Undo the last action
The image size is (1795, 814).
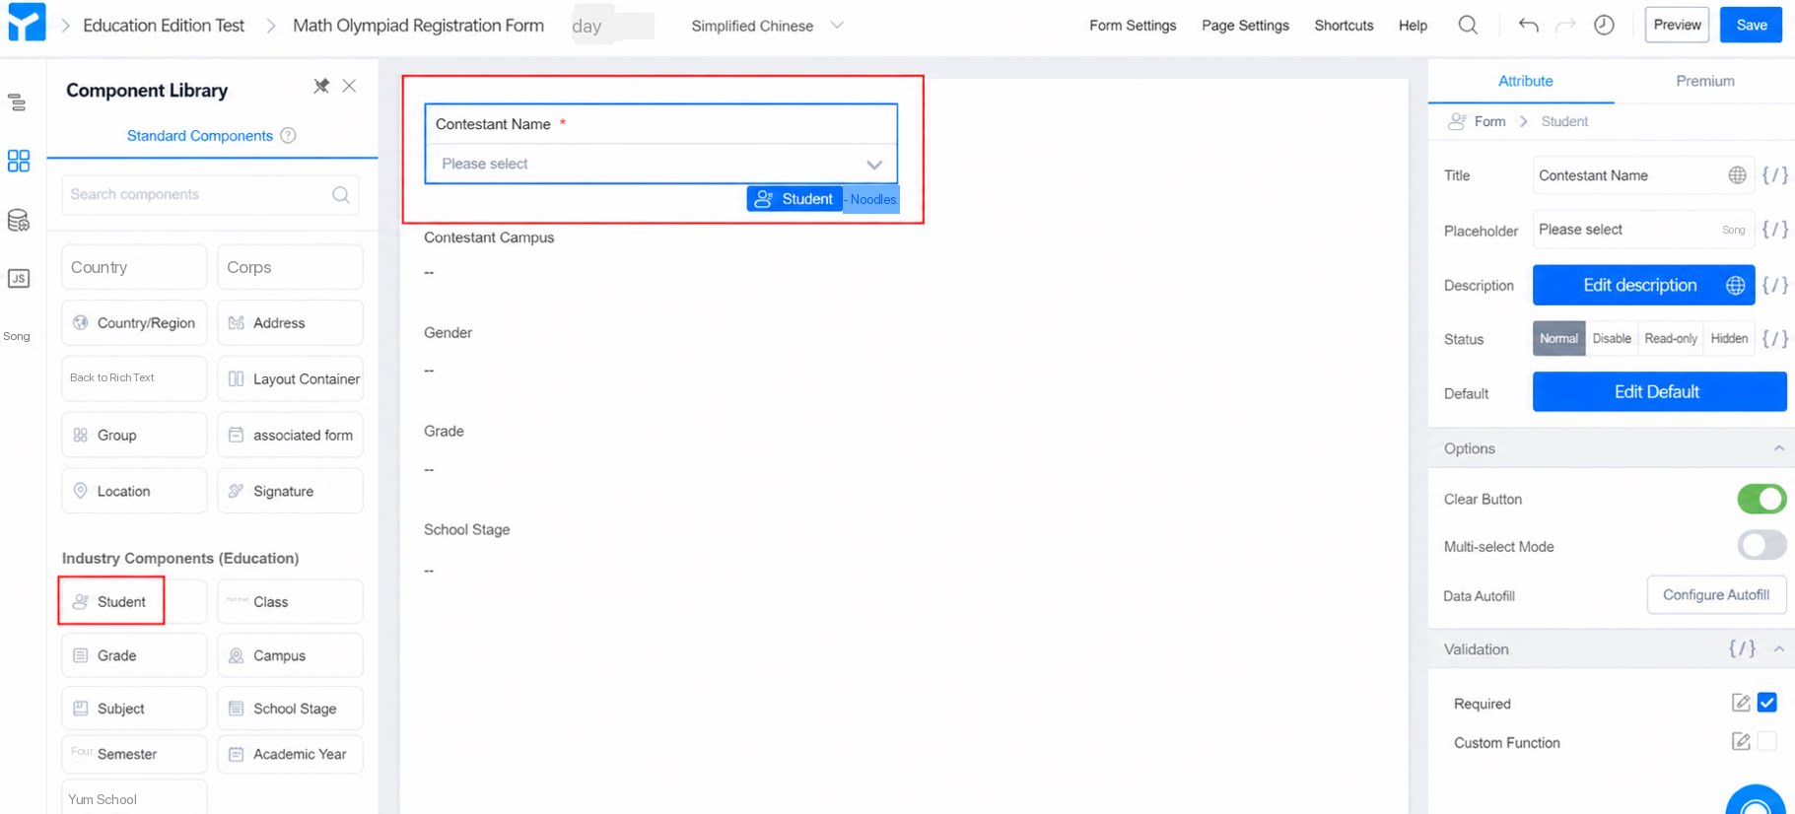click(x=1528, y=26)
